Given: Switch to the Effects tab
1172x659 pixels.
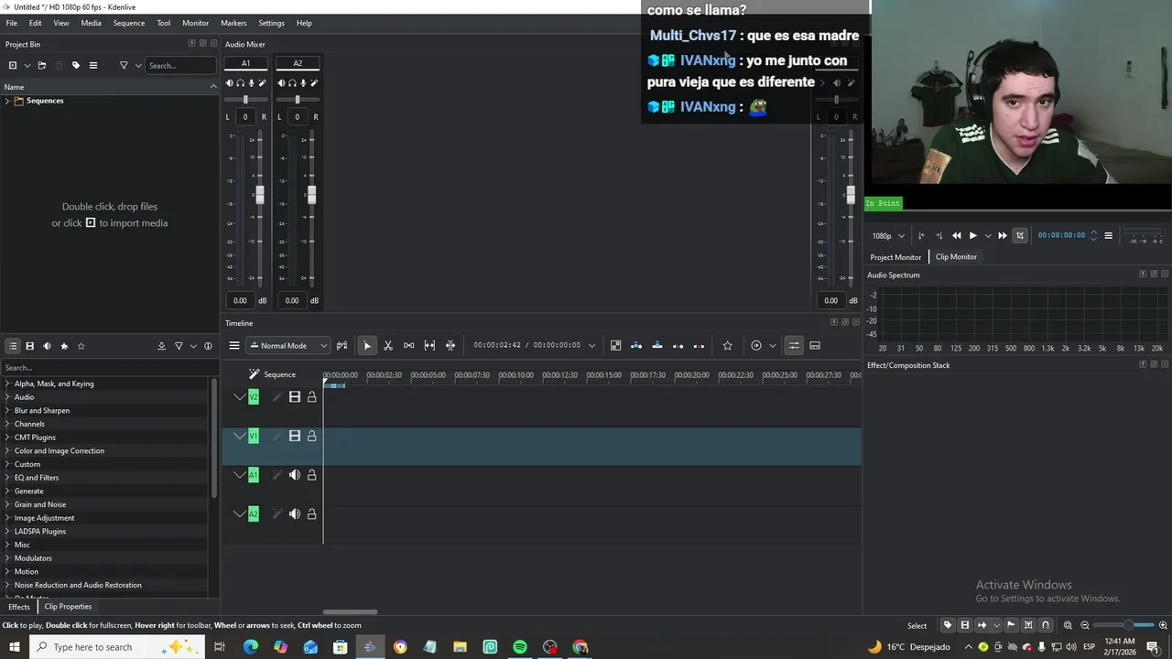Looking at the screenshot, I should coord(19,607).
